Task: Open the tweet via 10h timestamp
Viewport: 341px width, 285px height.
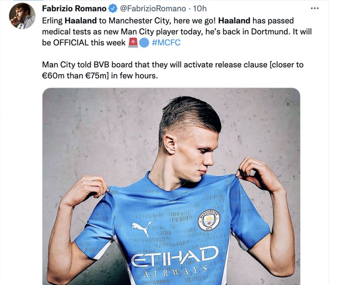Action: pyautogui.click(x=200, y=8)
